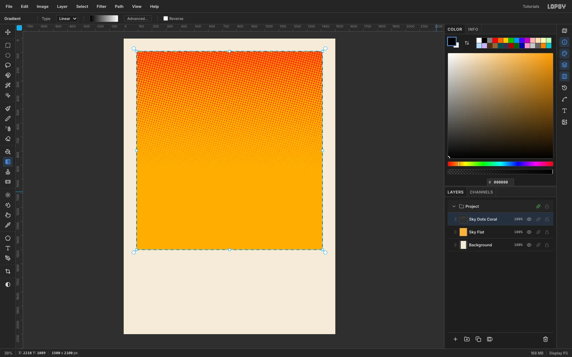The height and width of the screenshot is (357, 572).
Task: Open the Tutorials link
Action: pos(531,6)
